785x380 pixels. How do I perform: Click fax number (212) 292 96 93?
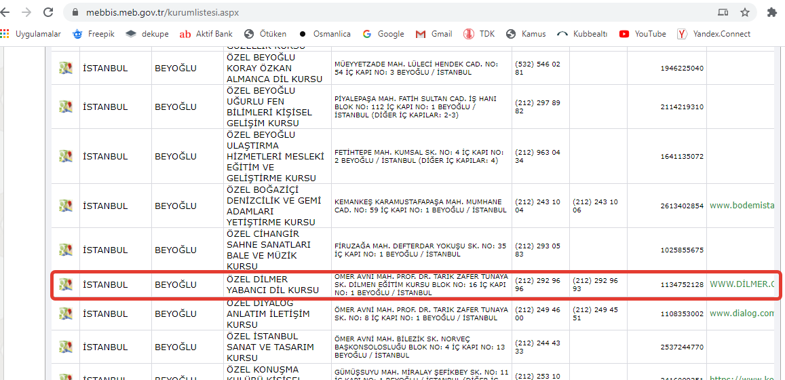click(x=596, y=284)
